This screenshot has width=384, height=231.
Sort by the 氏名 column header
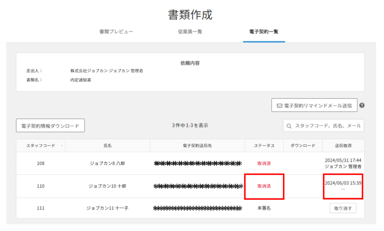tap(107, 146)
